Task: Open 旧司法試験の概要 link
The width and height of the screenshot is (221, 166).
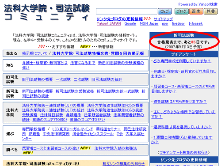Action: [37, 79]
